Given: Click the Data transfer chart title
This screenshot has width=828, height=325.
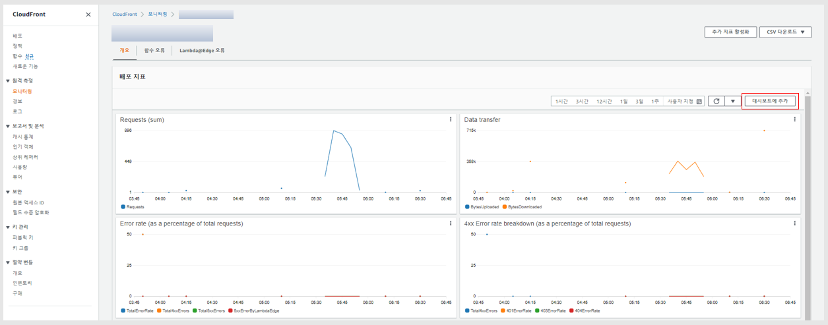Looking at the screenshot, I should point(482,119).
